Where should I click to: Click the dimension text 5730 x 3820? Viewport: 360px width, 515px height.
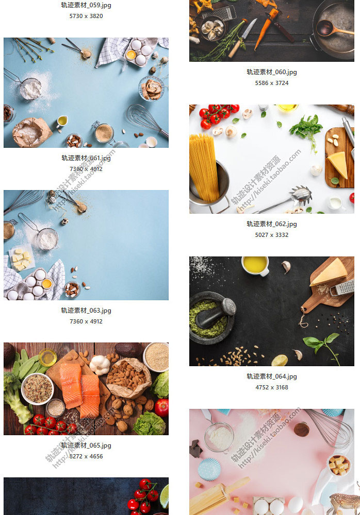click(86, 16)
